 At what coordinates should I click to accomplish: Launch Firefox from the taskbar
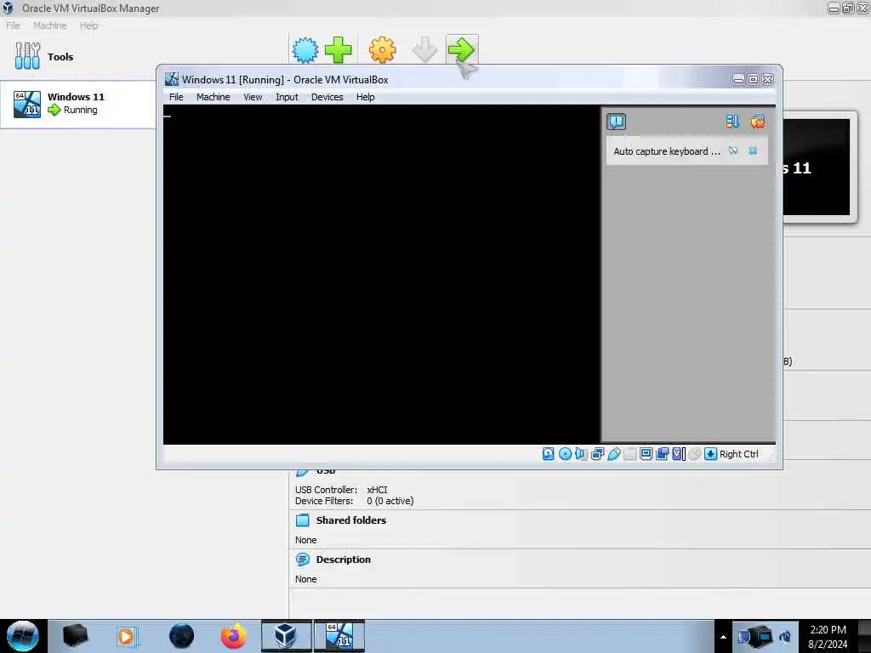coord(234,636)
